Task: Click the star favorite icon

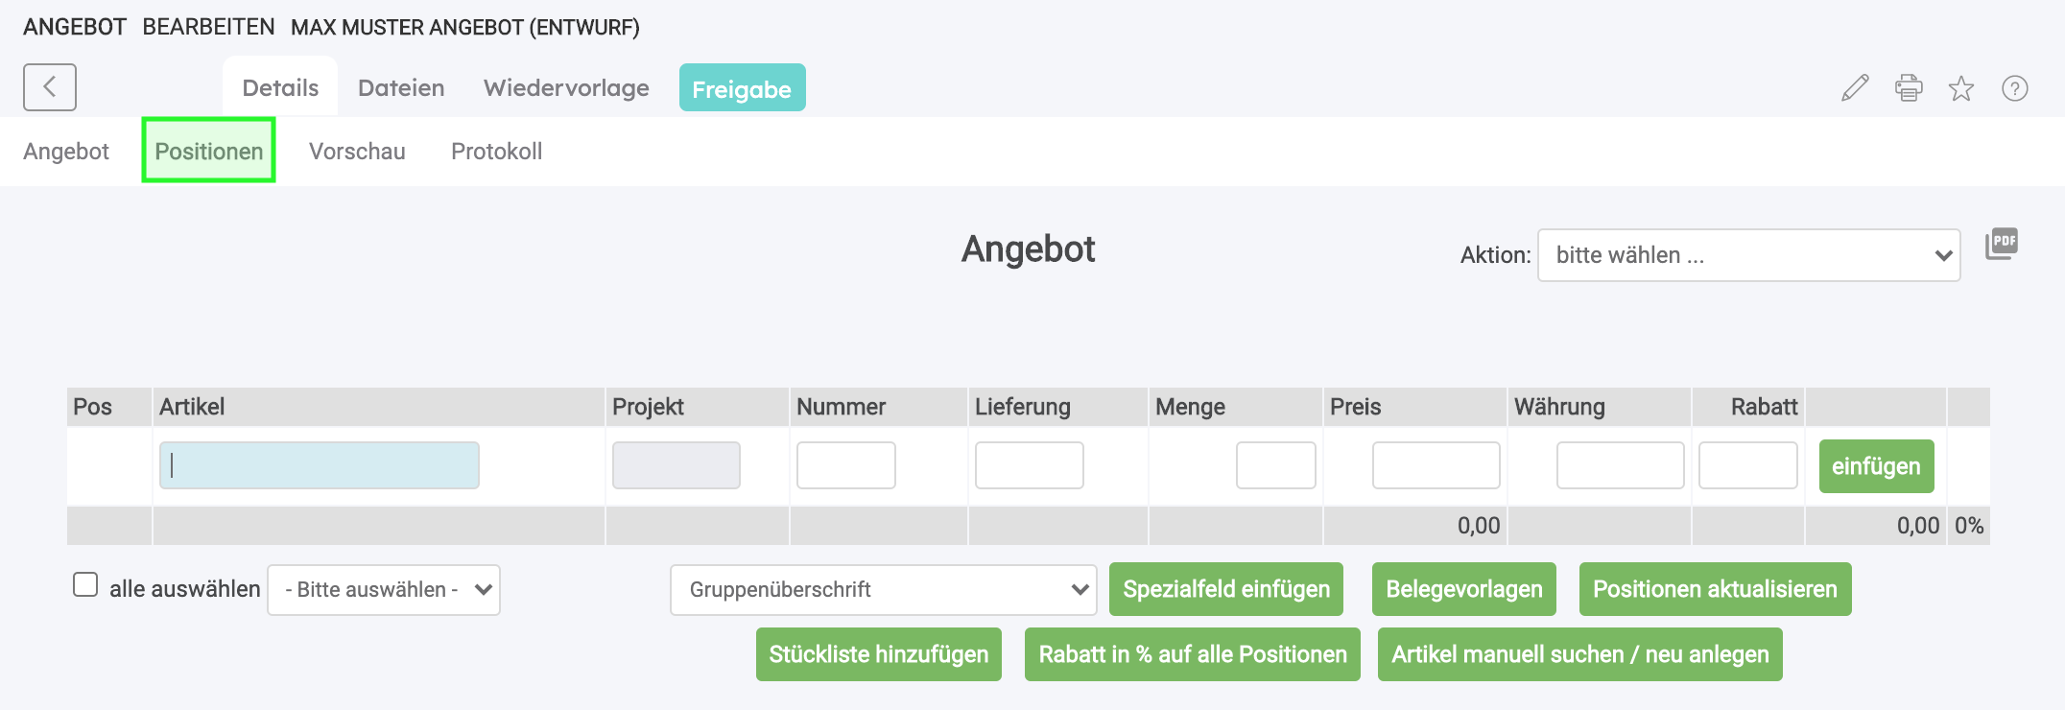Action: (1961, 89)
